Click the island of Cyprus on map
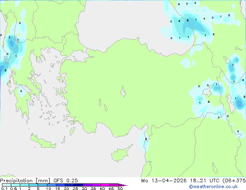The height and width of the screenshot is (190, 246). pos(121,154)
